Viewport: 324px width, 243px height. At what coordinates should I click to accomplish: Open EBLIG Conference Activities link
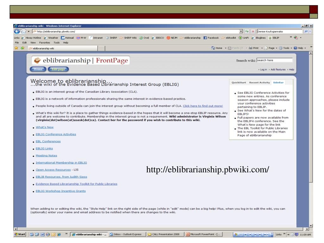[56, 134]
